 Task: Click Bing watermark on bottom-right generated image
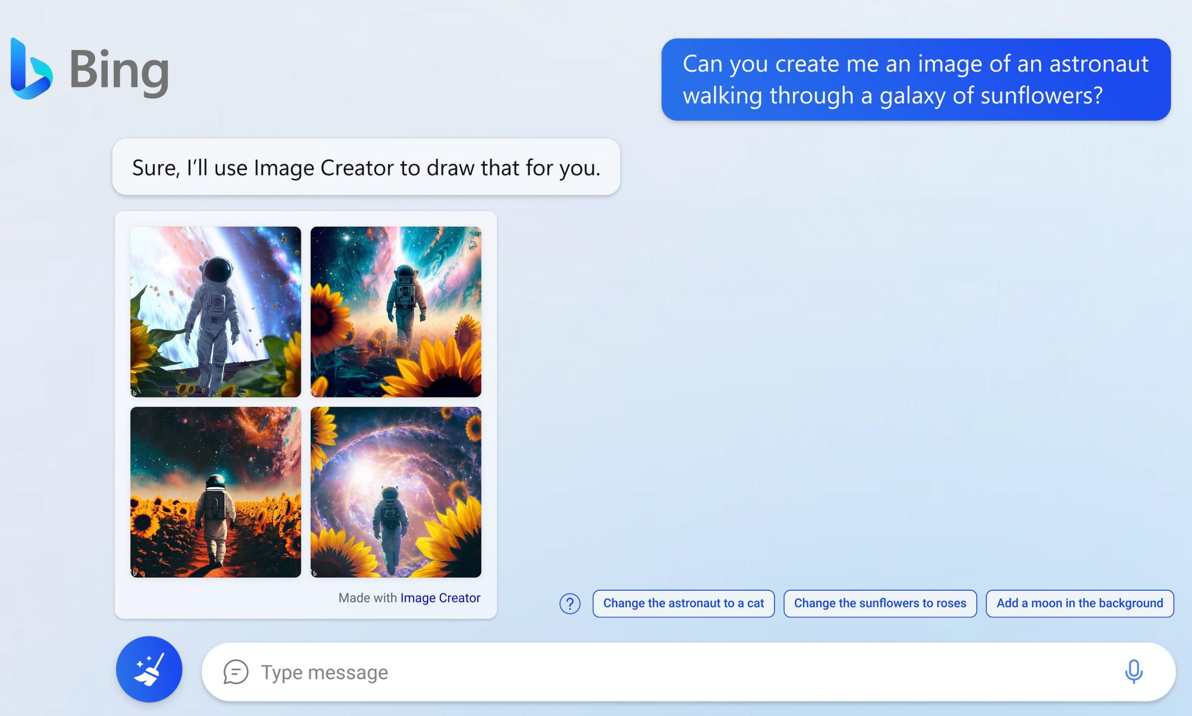coord(315,573)
